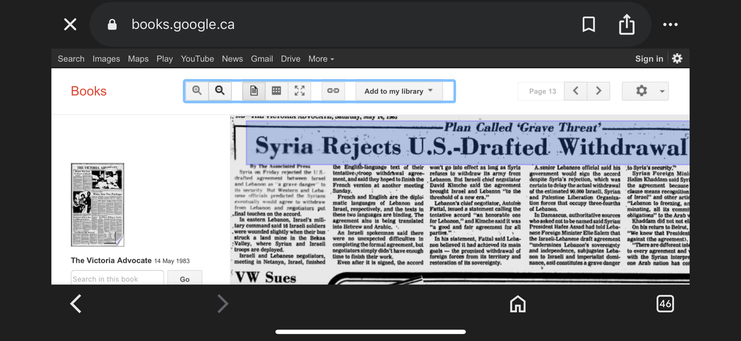Screen dimensions: 741x341
Task: Open Google bar settings gear
Action: point(677,58)
